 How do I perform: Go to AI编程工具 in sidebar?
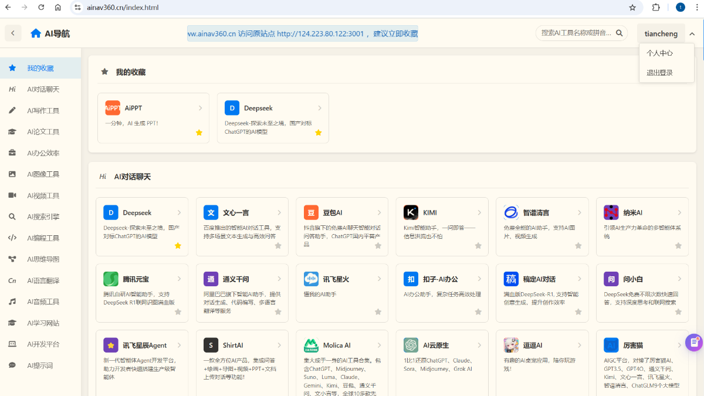point(40,238)
